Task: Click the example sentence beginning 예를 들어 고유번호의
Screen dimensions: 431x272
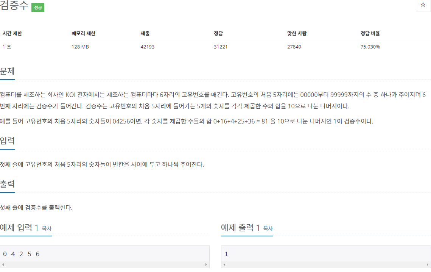Action: coord(187,121)
